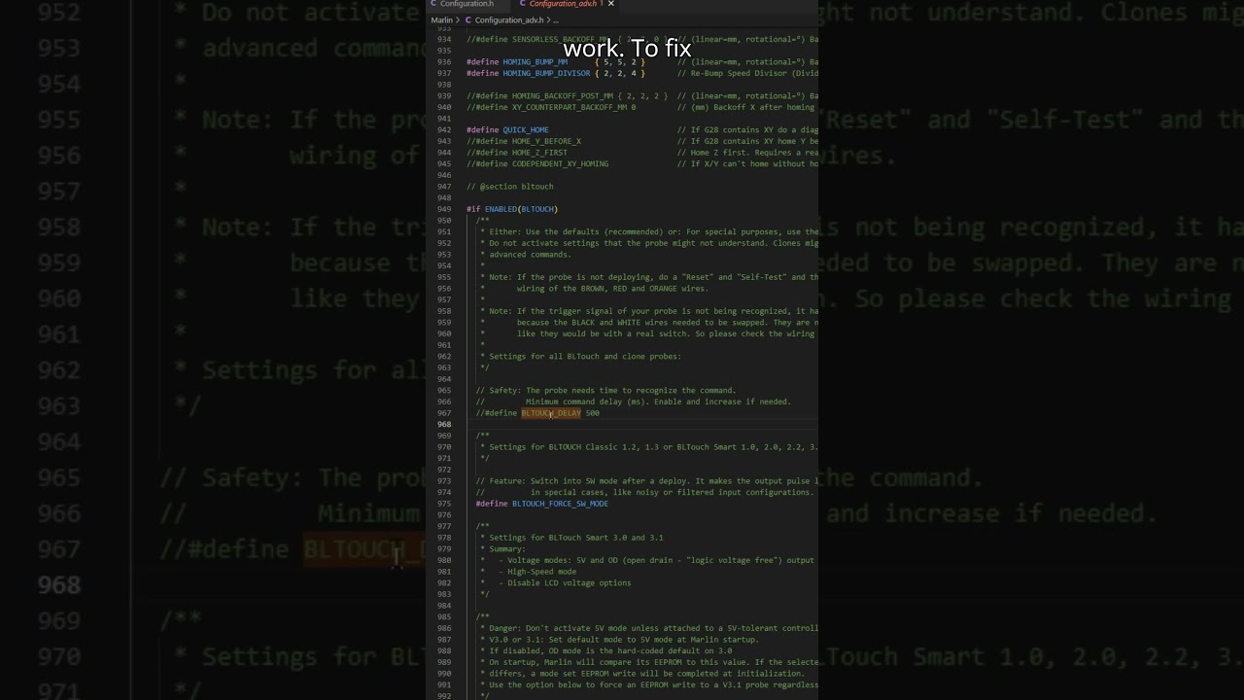Screen dimensions: 1244x700
Task: Open the Marlin breadcrumb folder
Action: (441, 20)
